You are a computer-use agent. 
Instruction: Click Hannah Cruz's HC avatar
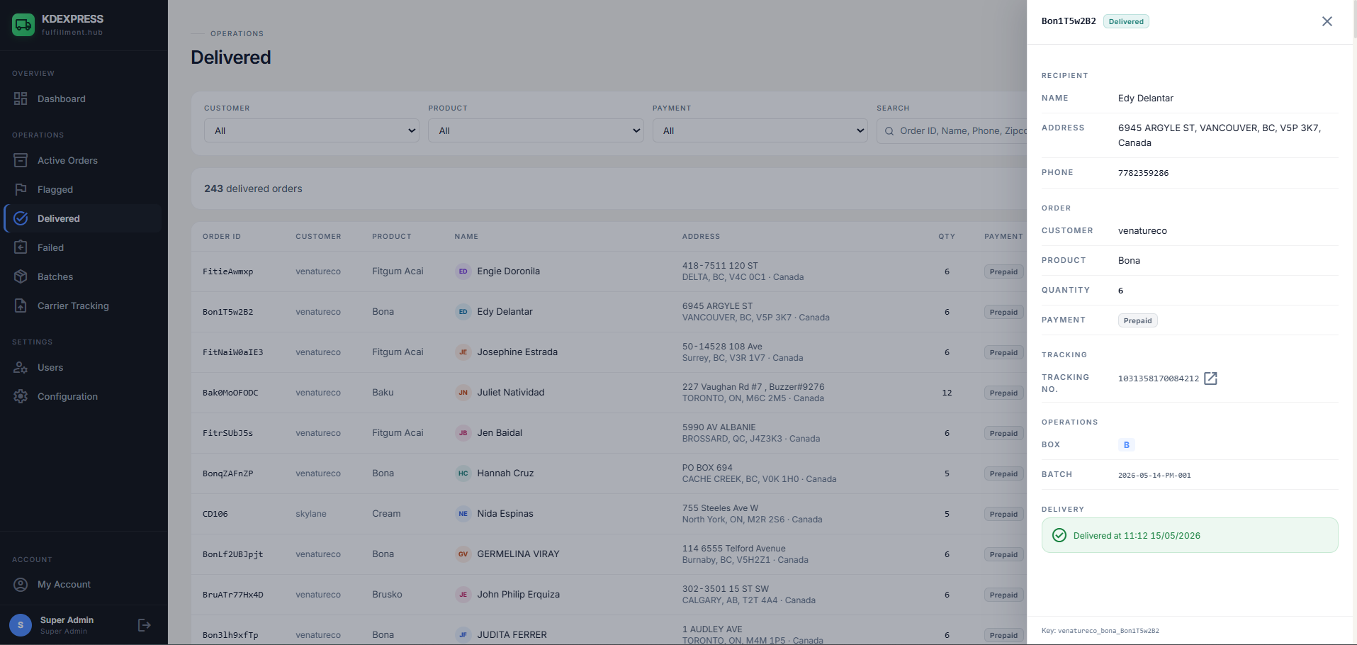coord(463,473)
